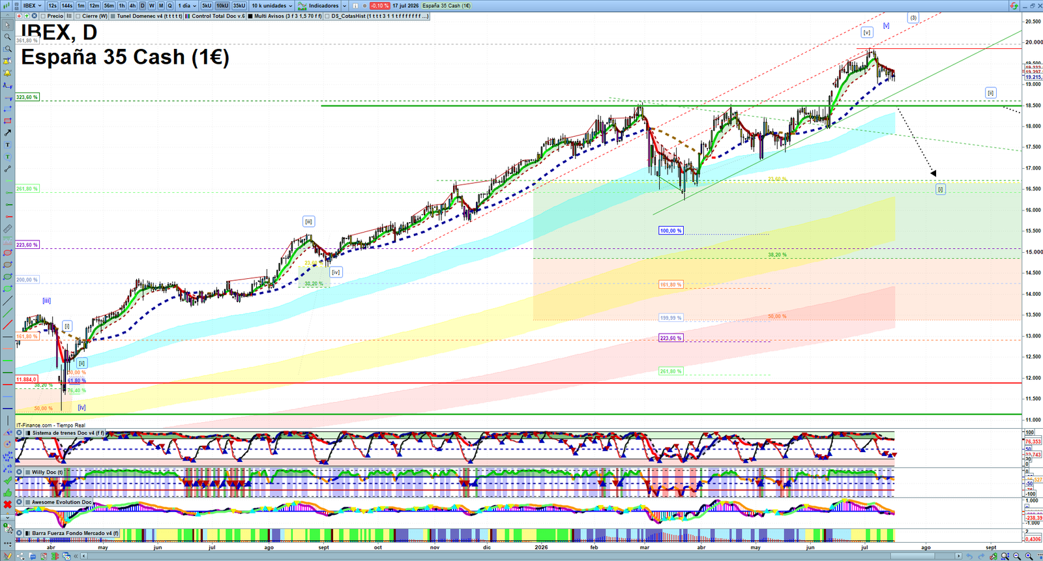The height and width of the screenshot is (561, 1043).
Task: Close the Willy Doc indicator panel
Action: tap(19, 472)
